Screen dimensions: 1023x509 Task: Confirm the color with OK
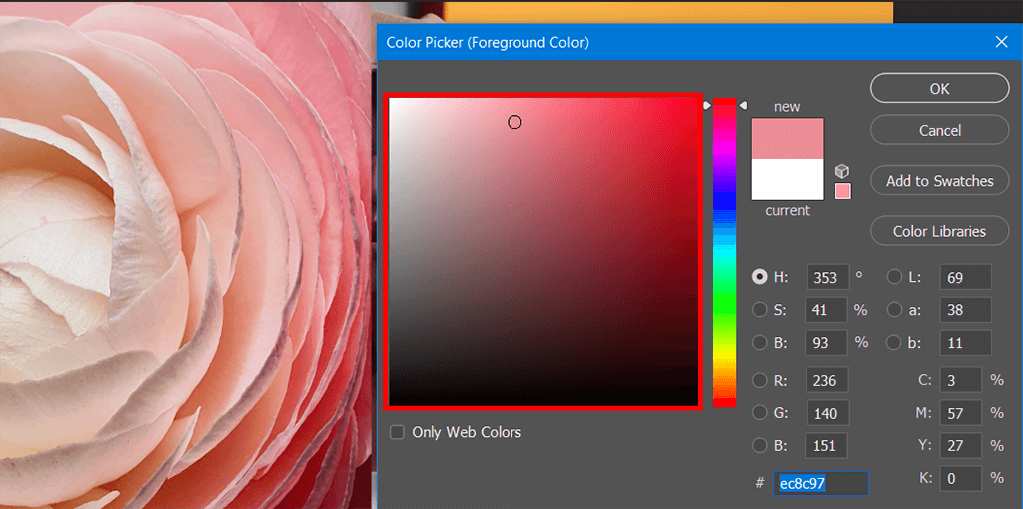(939, 88)
